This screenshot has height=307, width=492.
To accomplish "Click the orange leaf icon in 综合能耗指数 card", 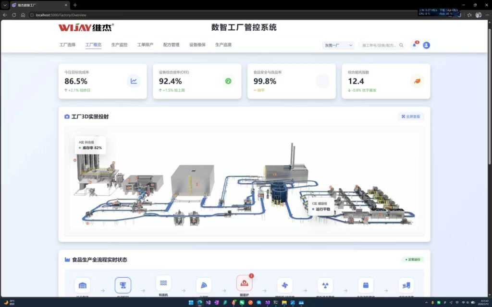I will pyautogui.click(x=417, y=81).
